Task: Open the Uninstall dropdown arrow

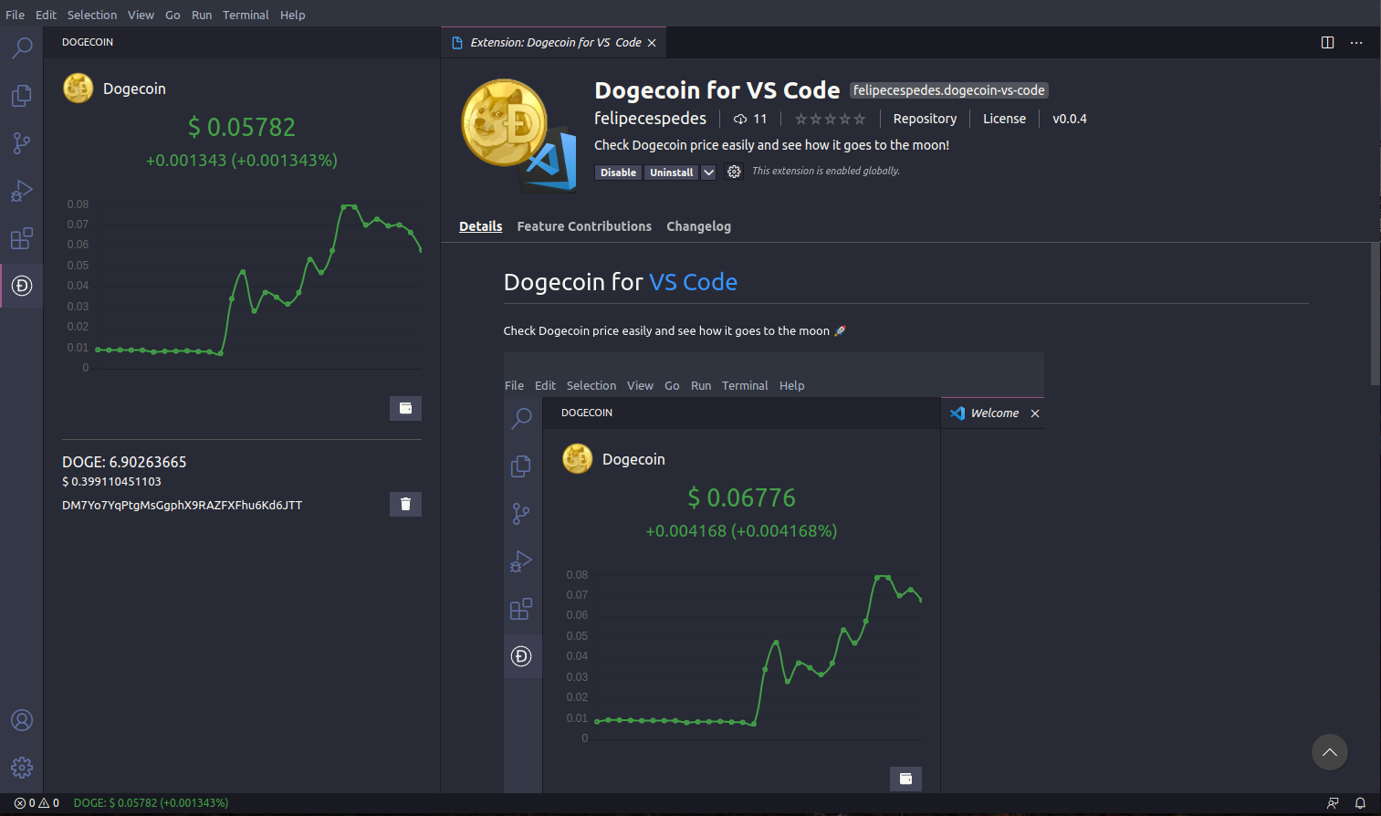Action: coord(708,172)
